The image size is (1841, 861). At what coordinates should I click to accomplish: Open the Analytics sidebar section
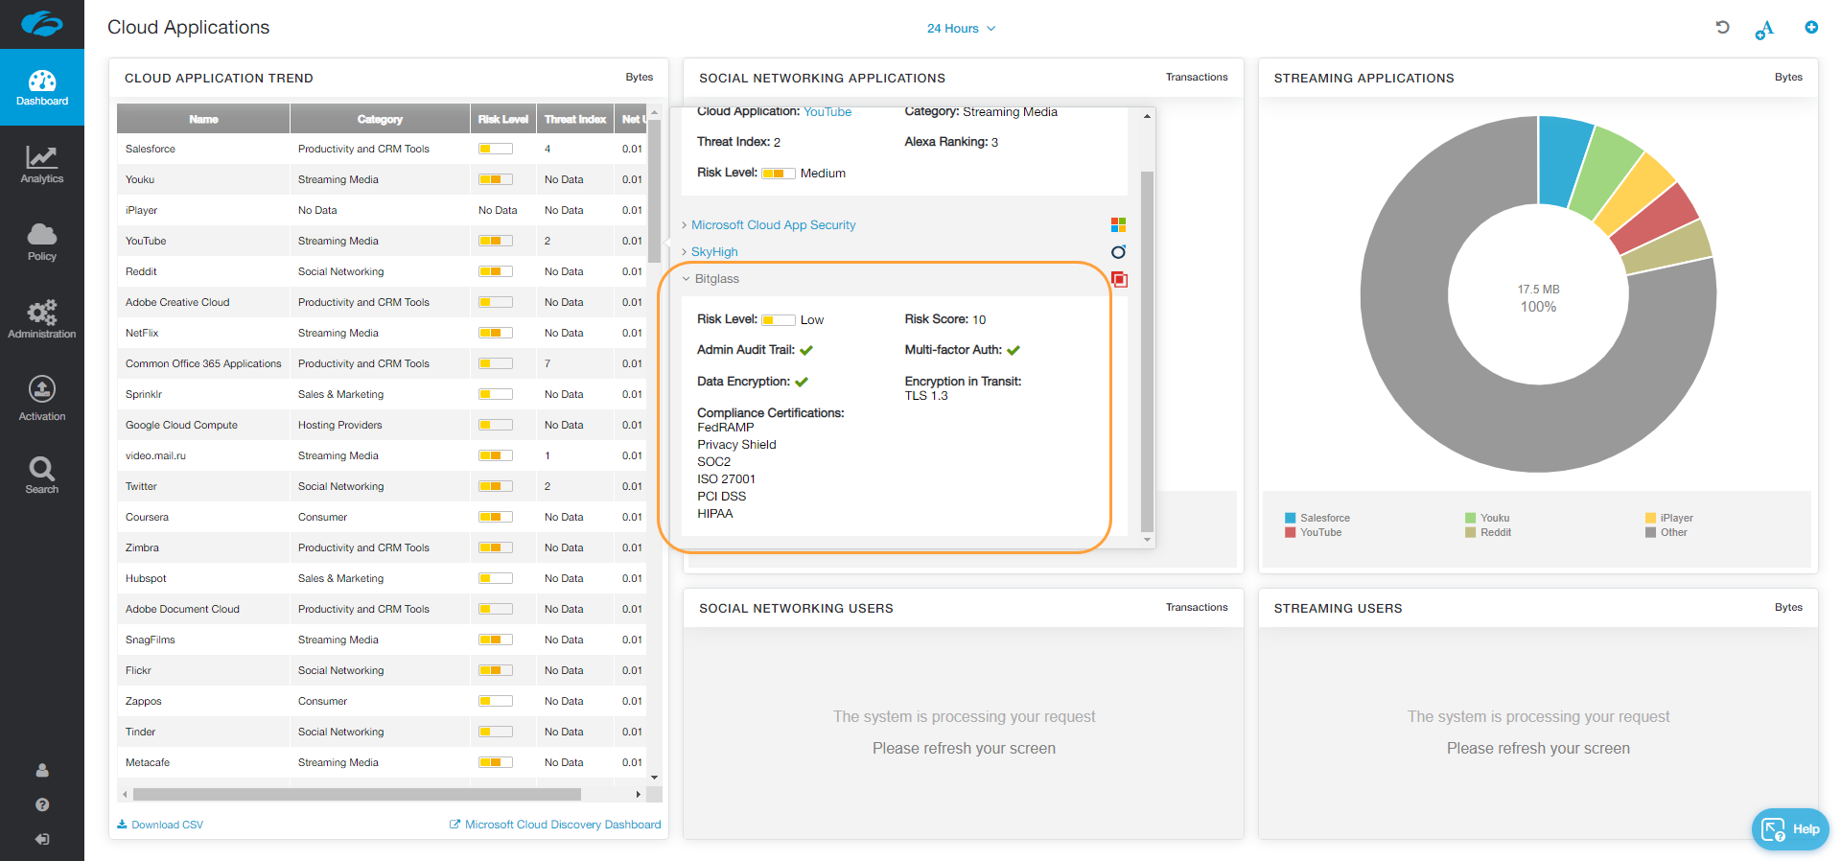(x=42, y=164)
